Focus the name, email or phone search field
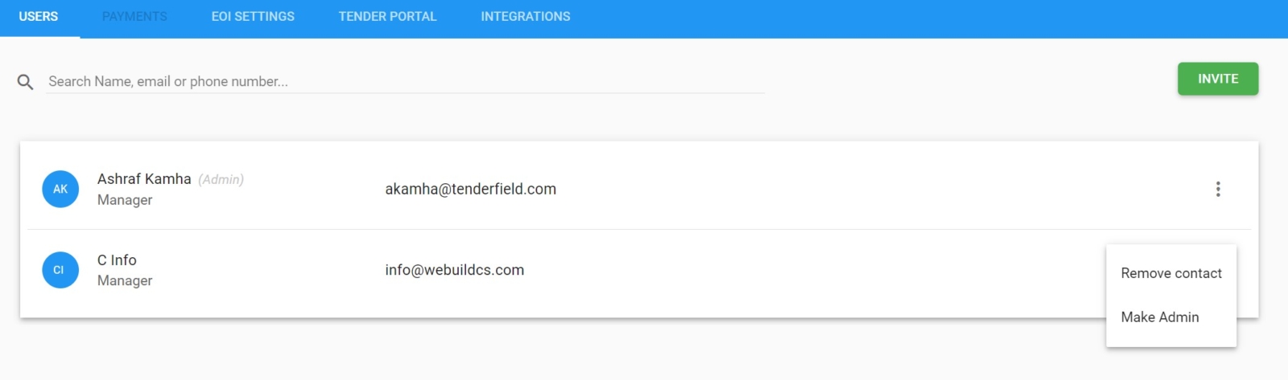The width and height of the screenshot is (1288, 380). tap(405, 81)
